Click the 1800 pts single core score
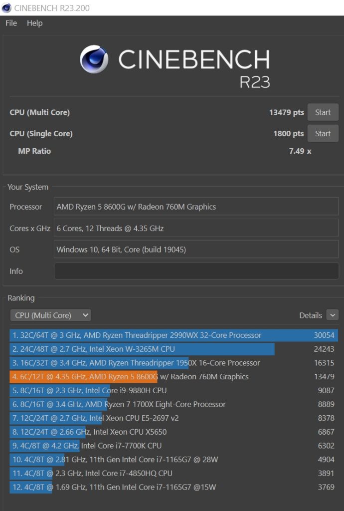 [x=288, y=134]
